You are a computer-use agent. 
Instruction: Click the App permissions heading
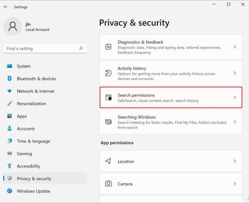(117, 143)
